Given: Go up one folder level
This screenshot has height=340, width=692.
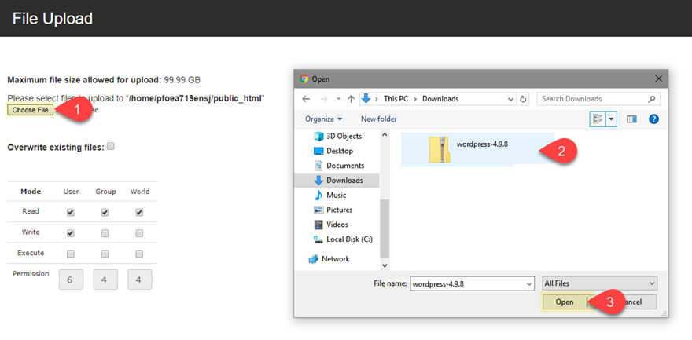Looking at the screenshot, I should click(352, 99).
